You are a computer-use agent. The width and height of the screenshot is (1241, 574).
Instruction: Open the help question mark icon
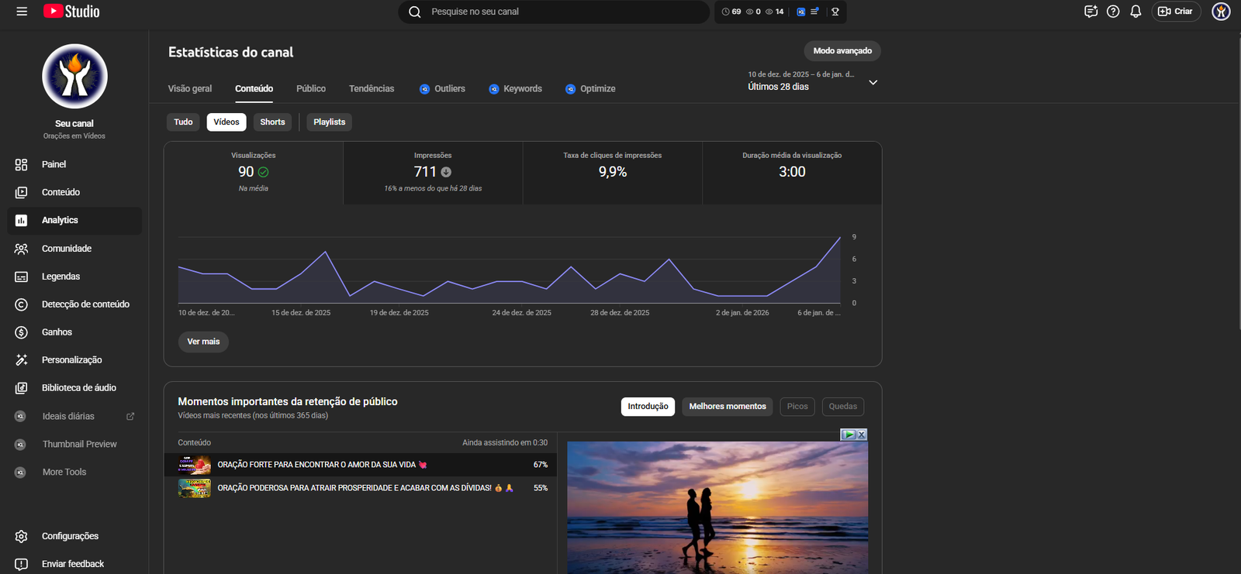tap(1113, 12)
